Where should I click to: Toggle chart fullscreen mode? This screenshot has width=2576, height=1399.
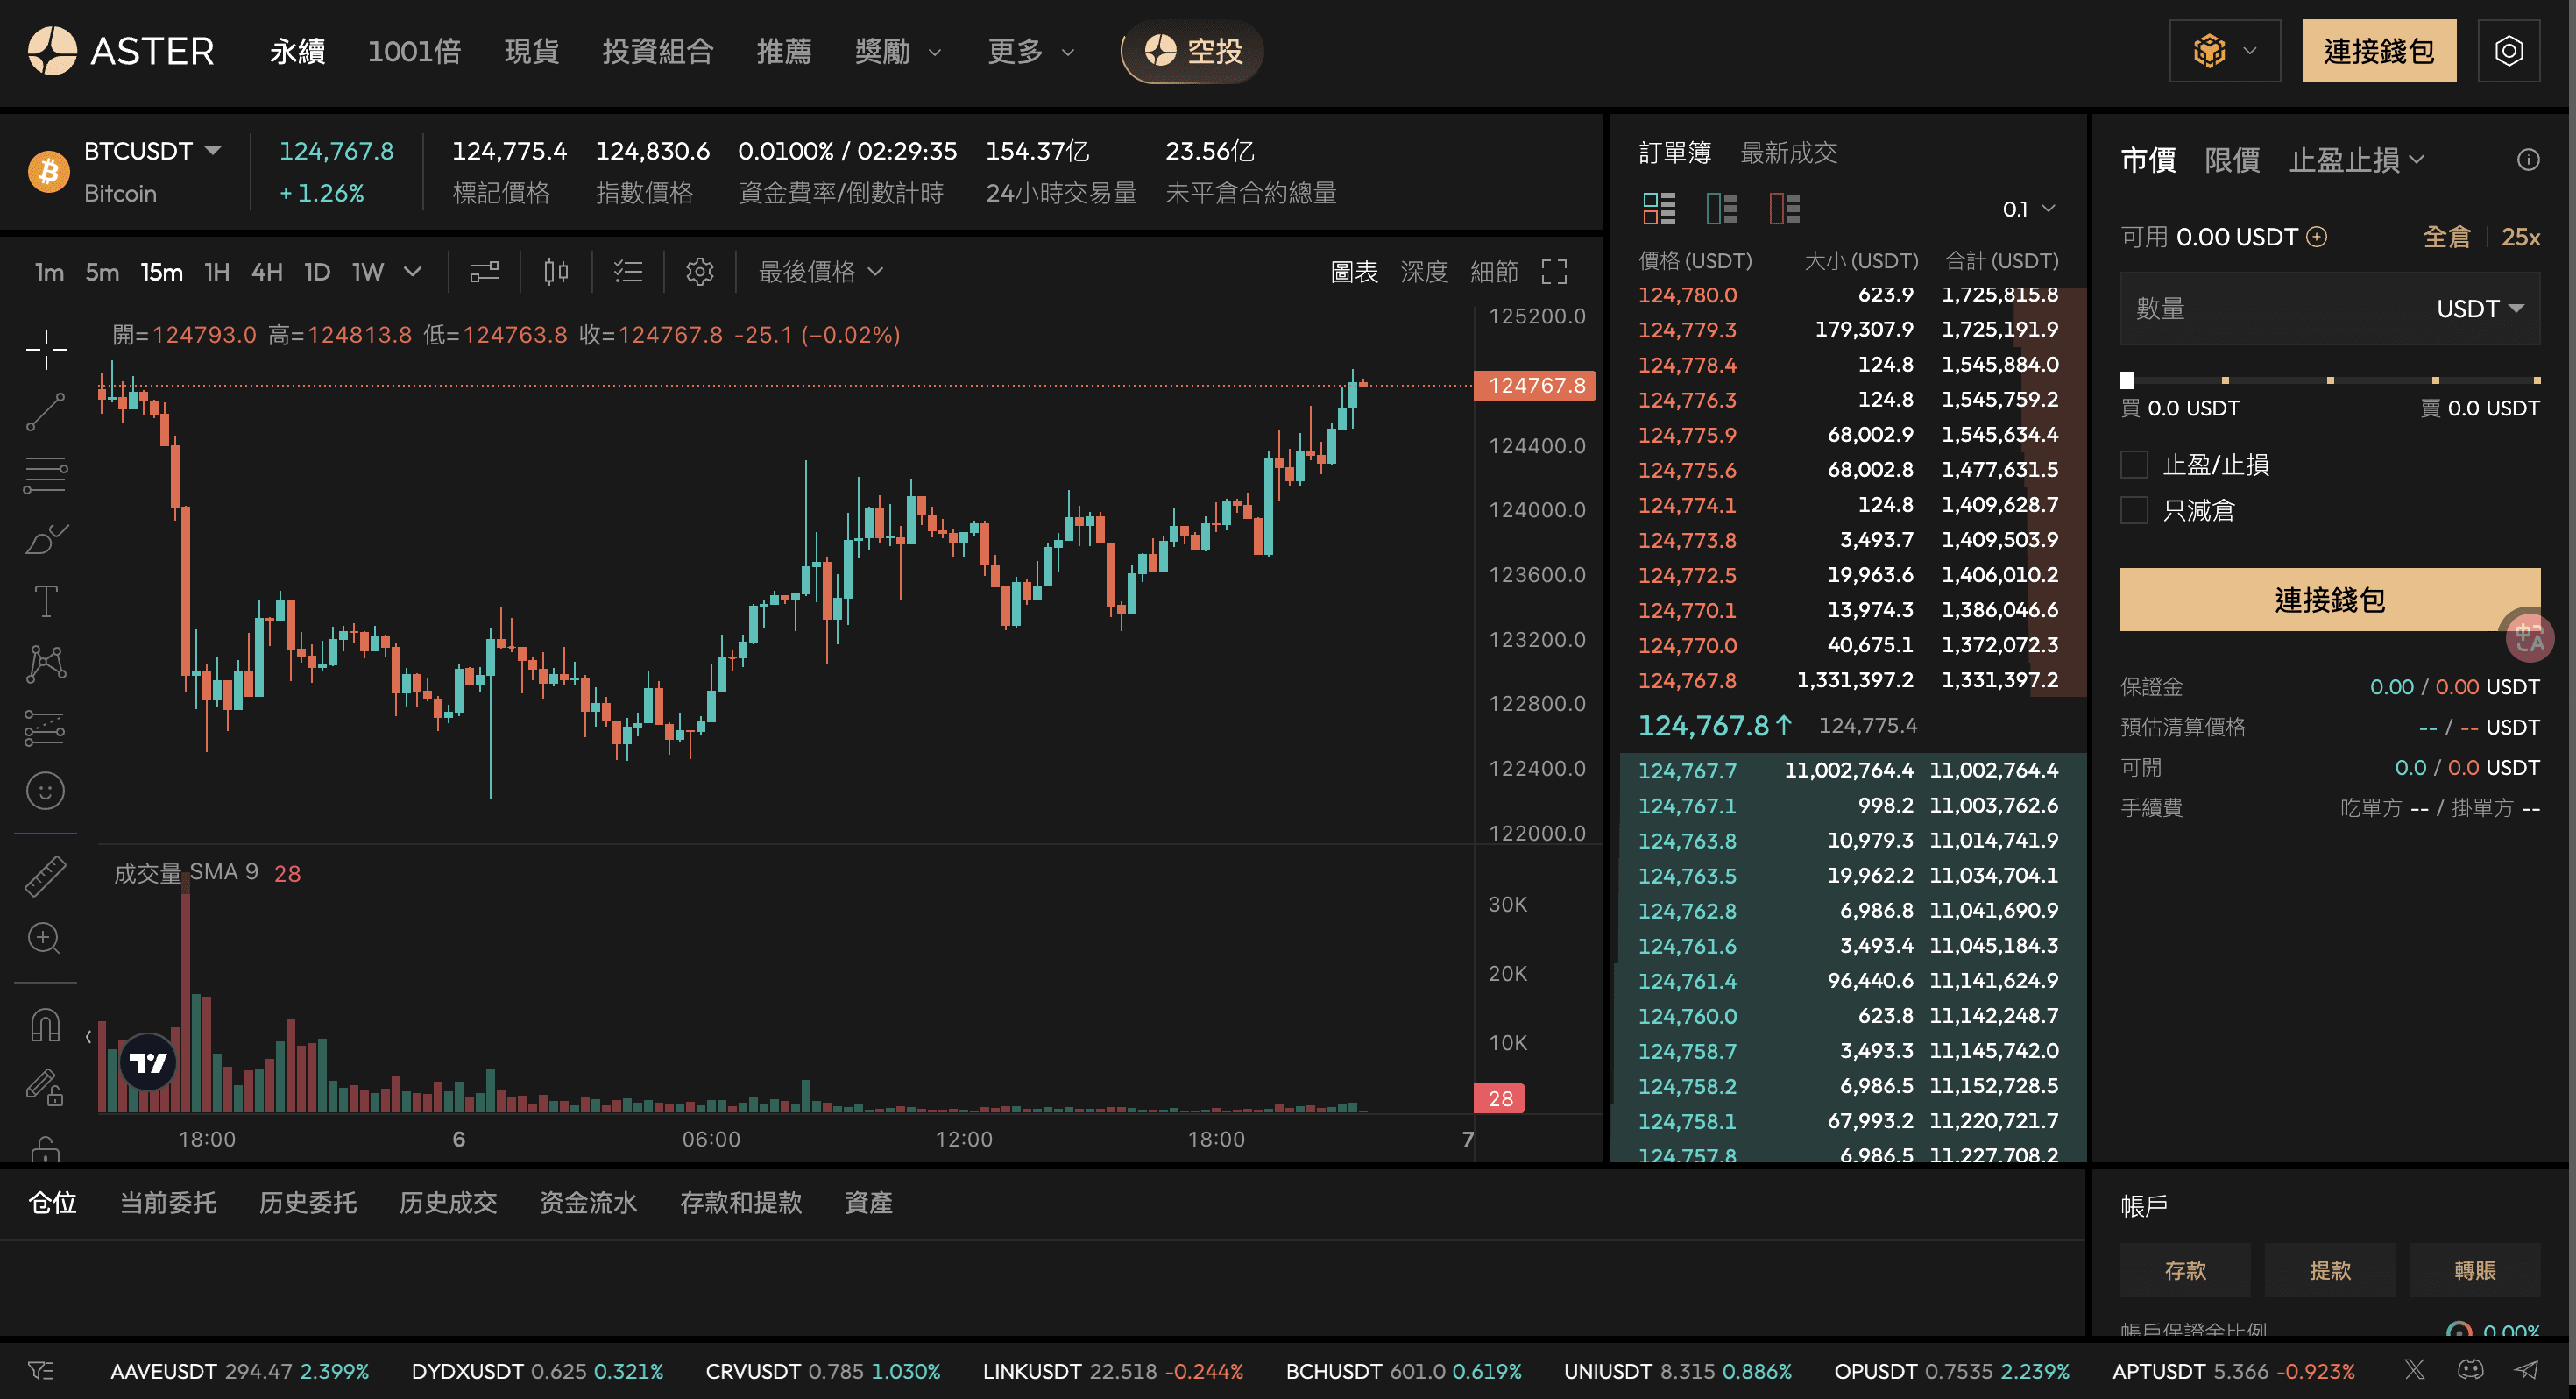[1554, 273]
